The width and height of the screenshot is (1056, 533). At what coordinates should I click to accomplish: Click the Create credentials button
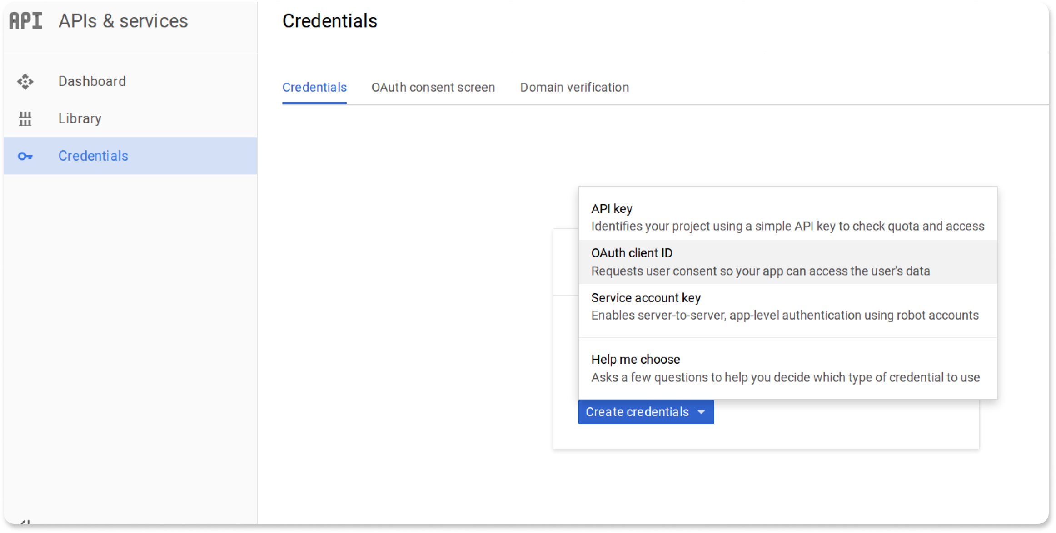click(x=646, y=412)
